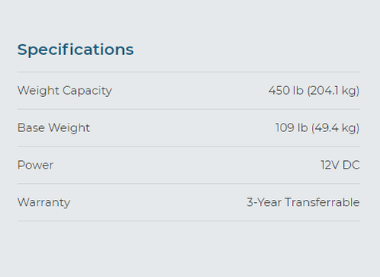Click the (49.4 kg) metric value
This screenshot has width=380, height=277.
pos(336,128)
